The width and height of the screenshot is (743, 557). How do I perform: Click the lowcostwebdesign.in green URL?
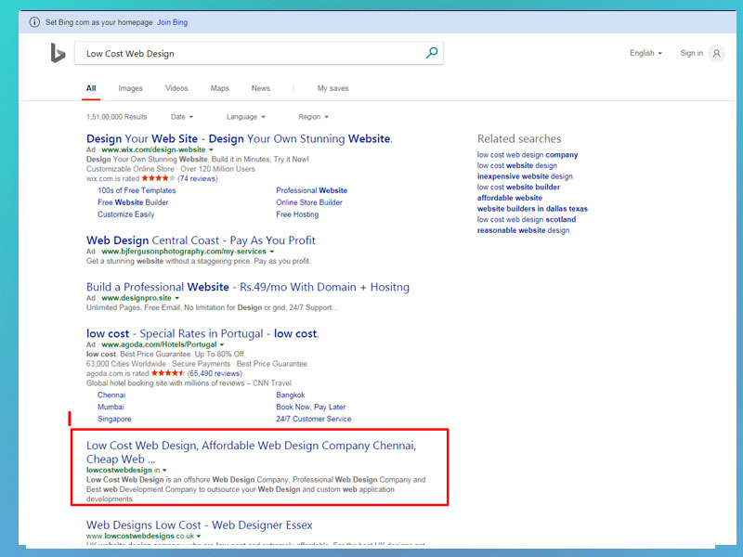tap(124, 470)
